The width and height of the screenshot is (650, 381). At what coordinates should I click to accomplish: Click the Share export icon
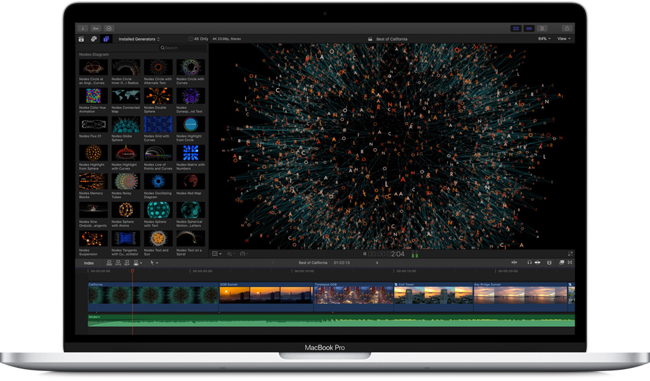[567, 28]
